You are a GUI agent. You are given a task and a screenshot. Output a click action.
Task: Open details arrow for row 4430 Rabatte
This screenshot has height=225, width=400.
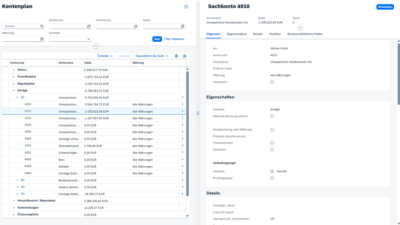(x=182, y=166)
